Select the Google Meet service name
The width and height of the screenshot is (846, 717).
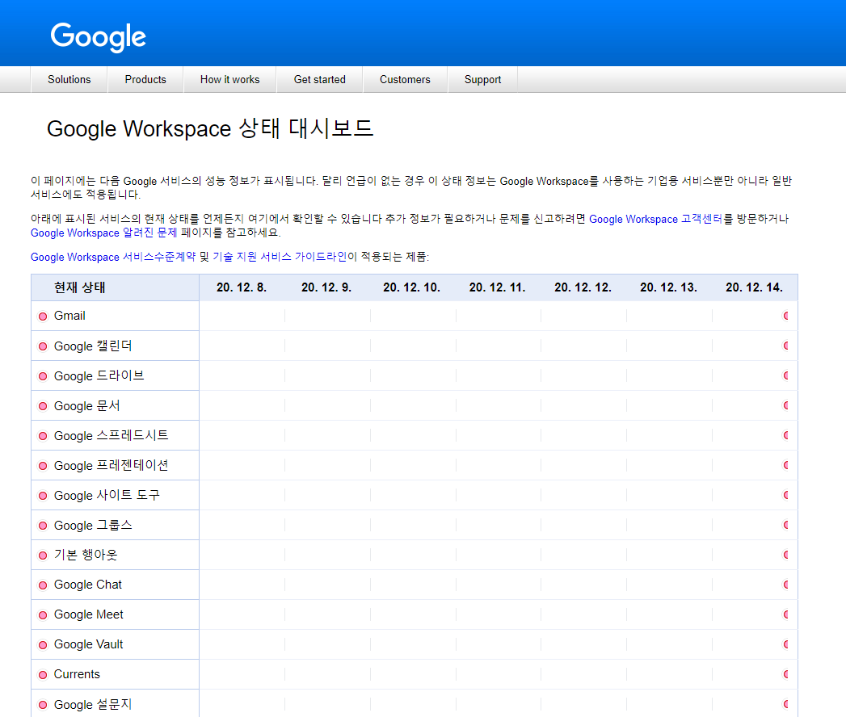tap(89, 614)
